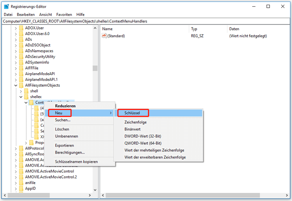Viewport: 292px width, 201px height.
Task: Click the tree pane vertical scrollbar thumb
Action: pyautogui.click(x=95, y=68)
